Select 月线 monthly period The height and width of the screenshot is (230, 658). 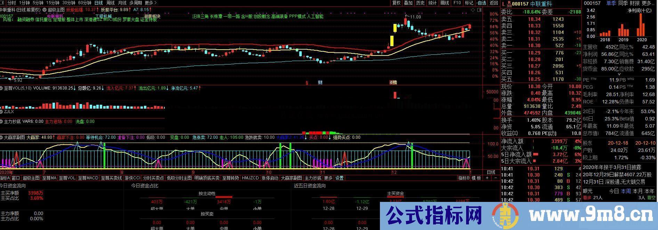coord(122,3)
